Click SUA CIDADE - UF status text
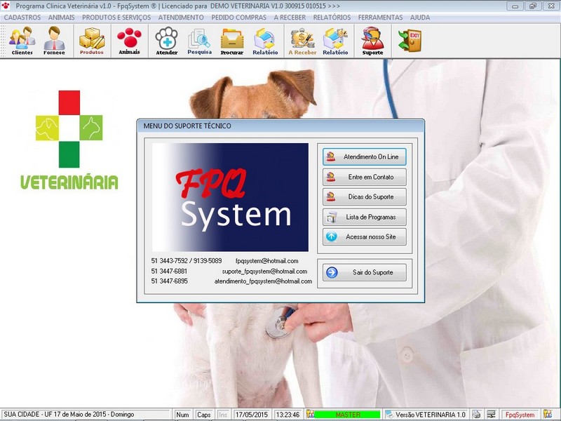This screenshot has width=561, height=421. pos(69,414)
